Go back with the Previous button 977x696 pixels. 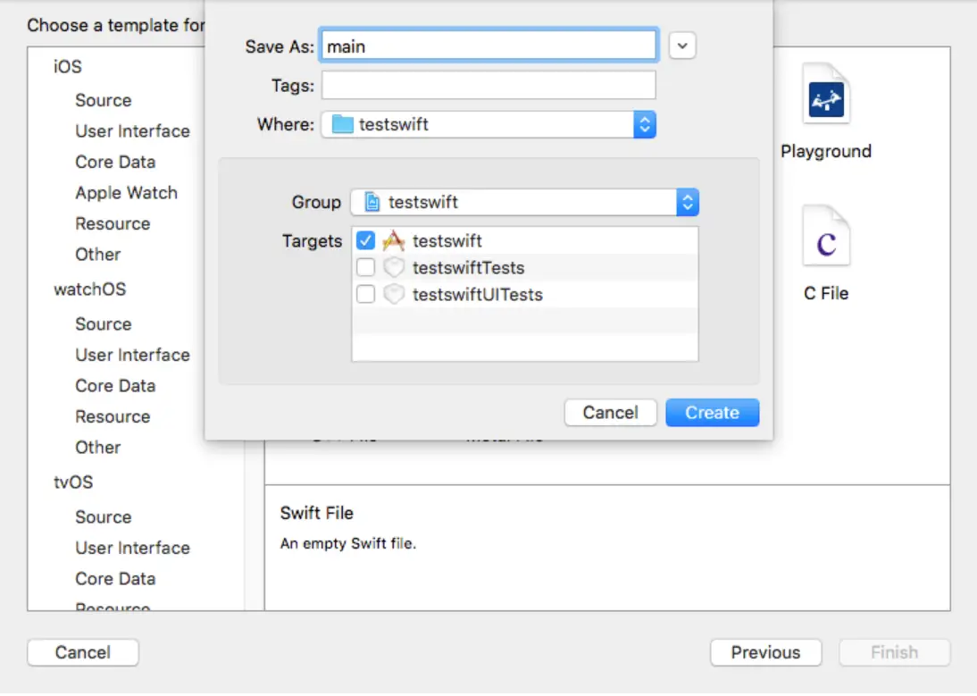765,652
